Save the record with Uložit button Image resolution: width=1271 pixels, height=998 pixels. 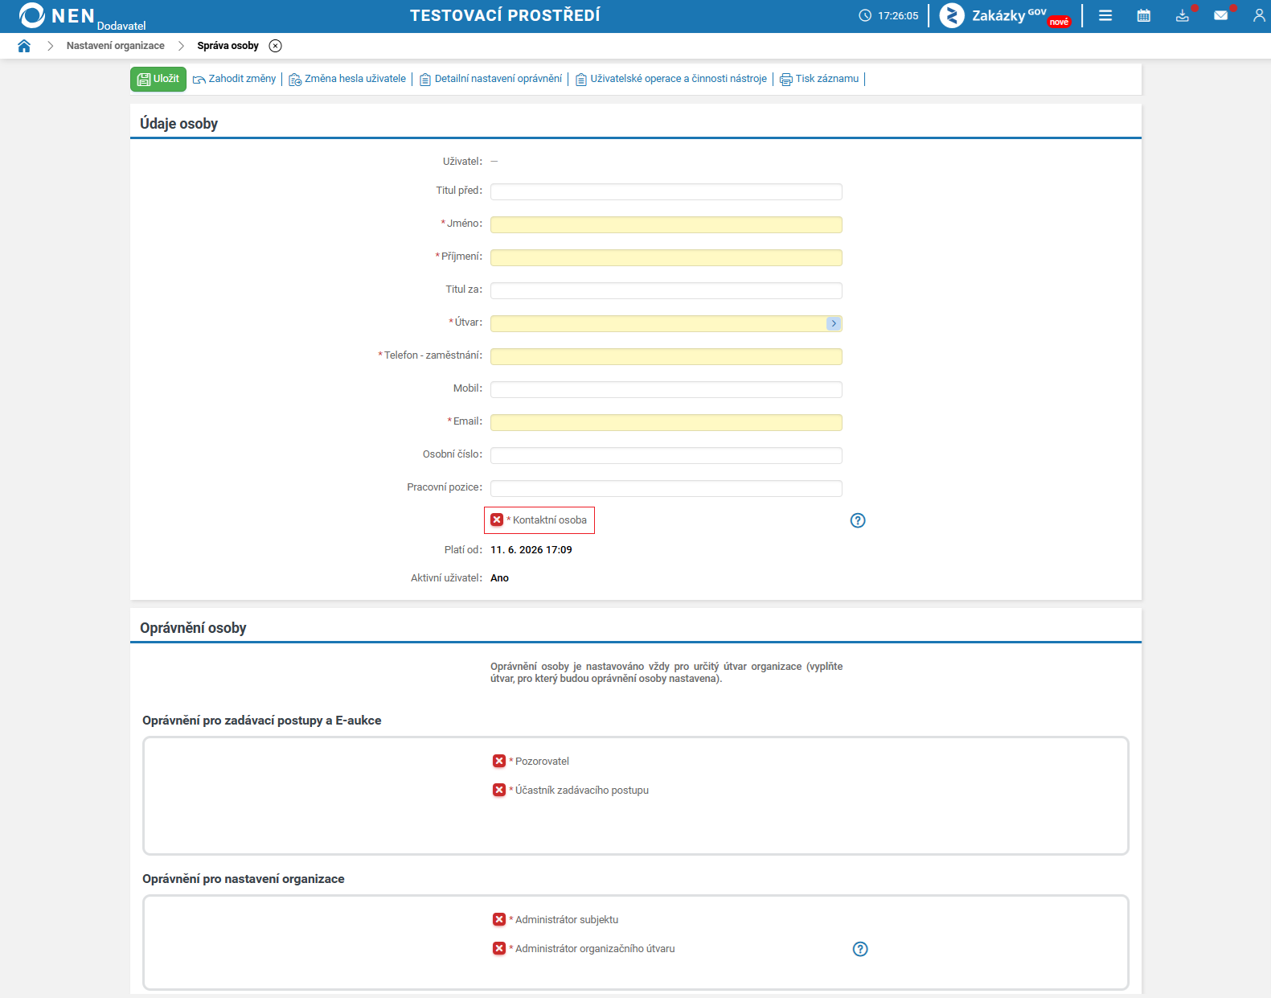pyautogui.click(x=158, y=79)
